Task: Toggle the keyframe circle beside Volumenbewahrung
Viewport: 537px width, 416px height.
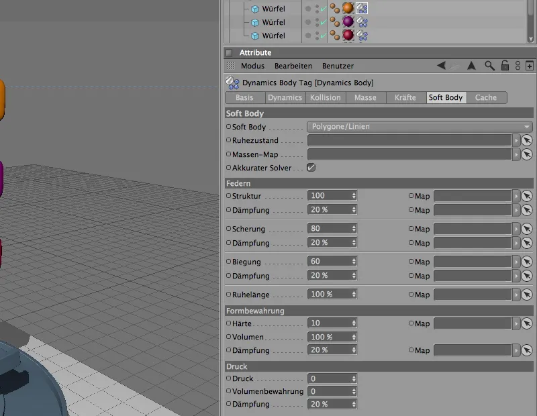Action: pyautogui.click(x=228, y=391)
